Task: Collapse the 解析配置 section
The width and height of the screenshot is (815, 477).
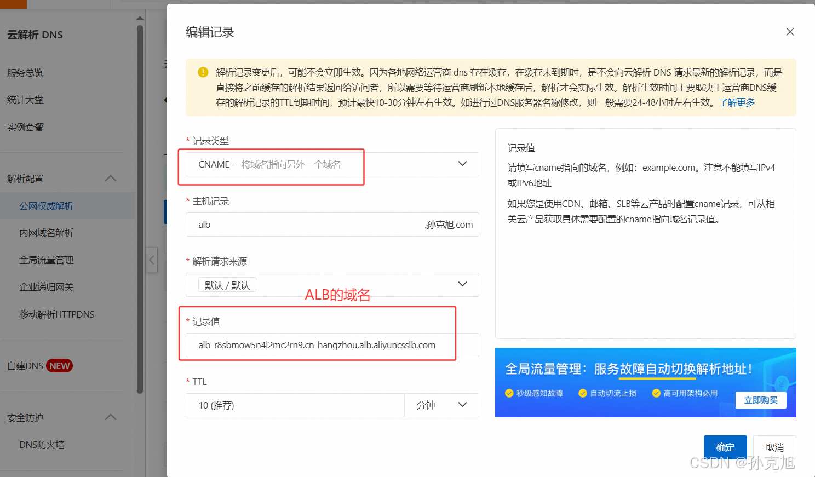Action: coord(111,179)
